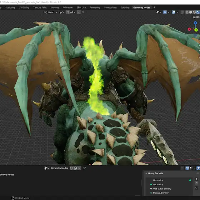This screenshot has height=200, width=200.
Task: Toggle X-ray mode in viewport header
Action: (x=182, y=12)
